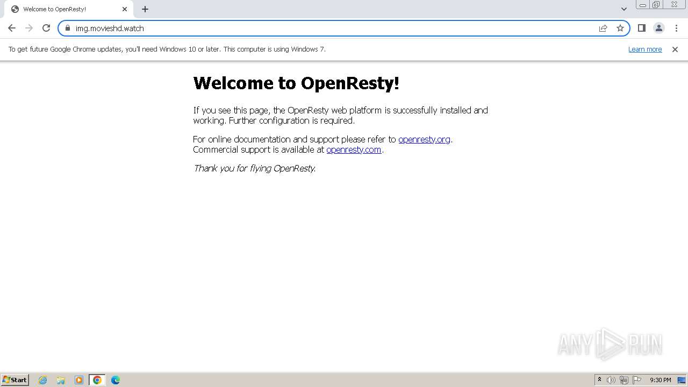
Task: Click the Welcome to OpenResty! heading
Action: 296,83
